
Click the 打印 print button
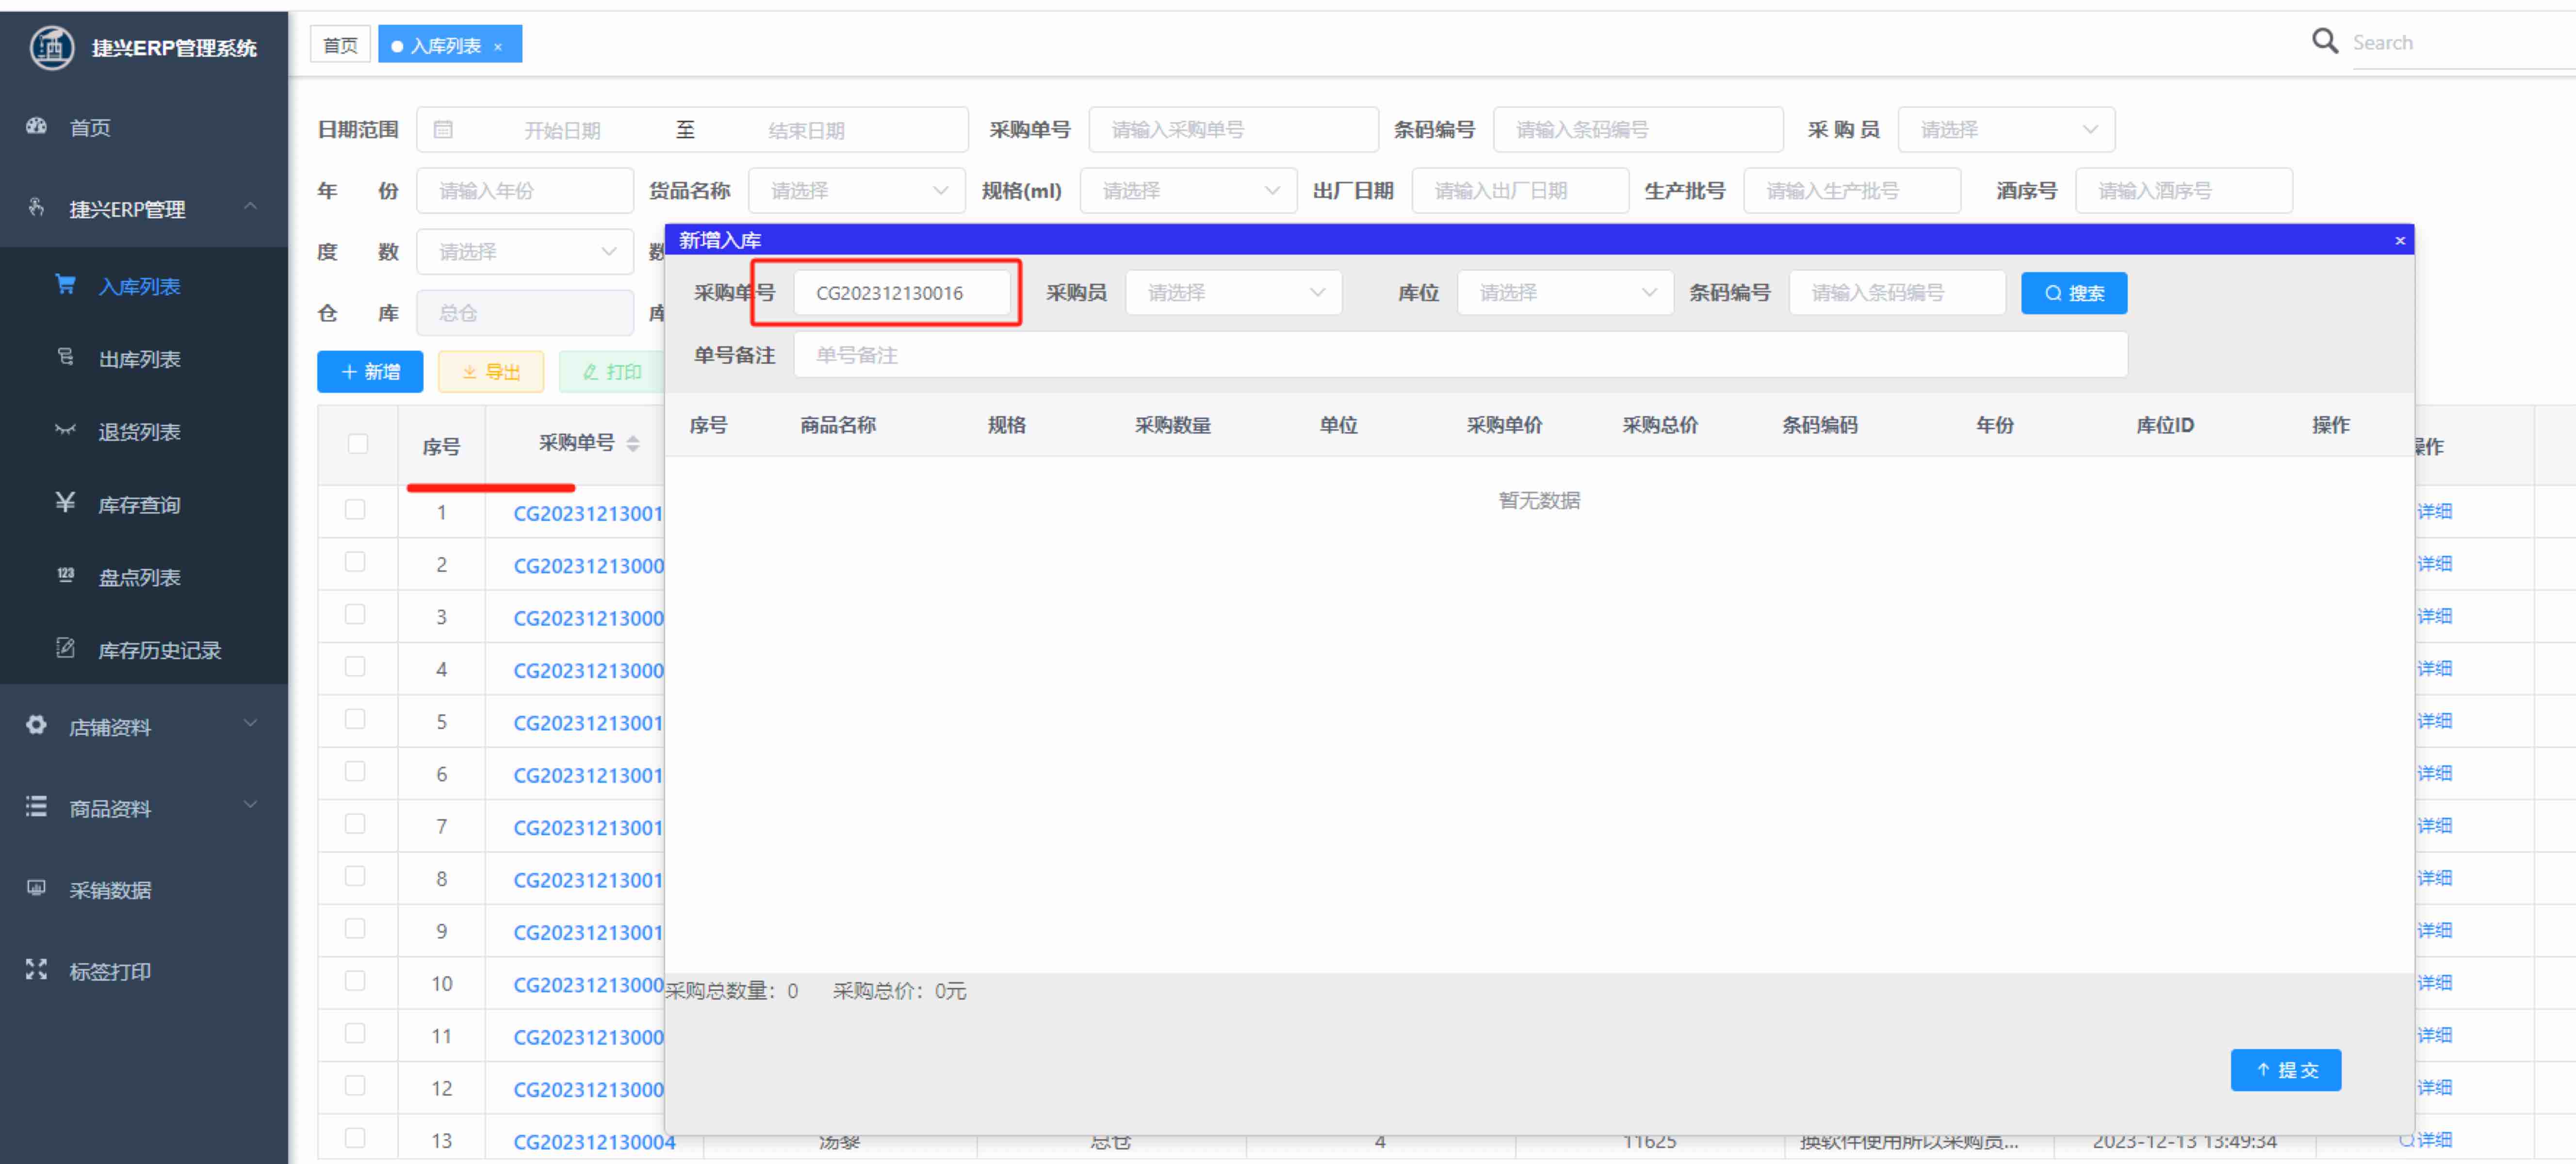pyautogui.click(x=612, y=371)
